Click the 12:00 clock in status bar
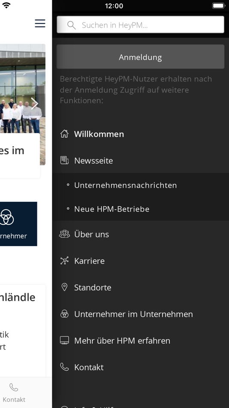Viewport: 229px width, 408px height. pos(114,6)
